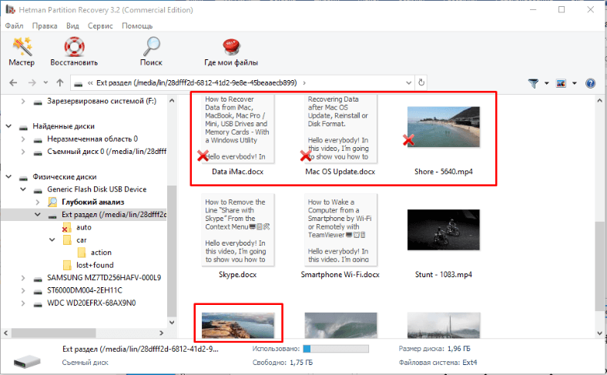Open the Правка menu
Image resolution: width=607 pixels, height=375 pixels.
[45, 26]
